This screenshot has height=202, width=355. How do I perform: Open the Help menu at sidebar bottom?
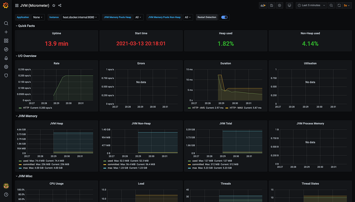point(6,194)
